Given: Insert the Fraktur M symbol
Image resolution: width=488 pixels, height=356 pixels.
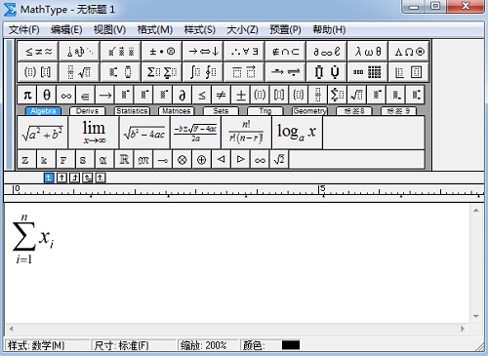Looking at the screenshot, I should point(143,160).
